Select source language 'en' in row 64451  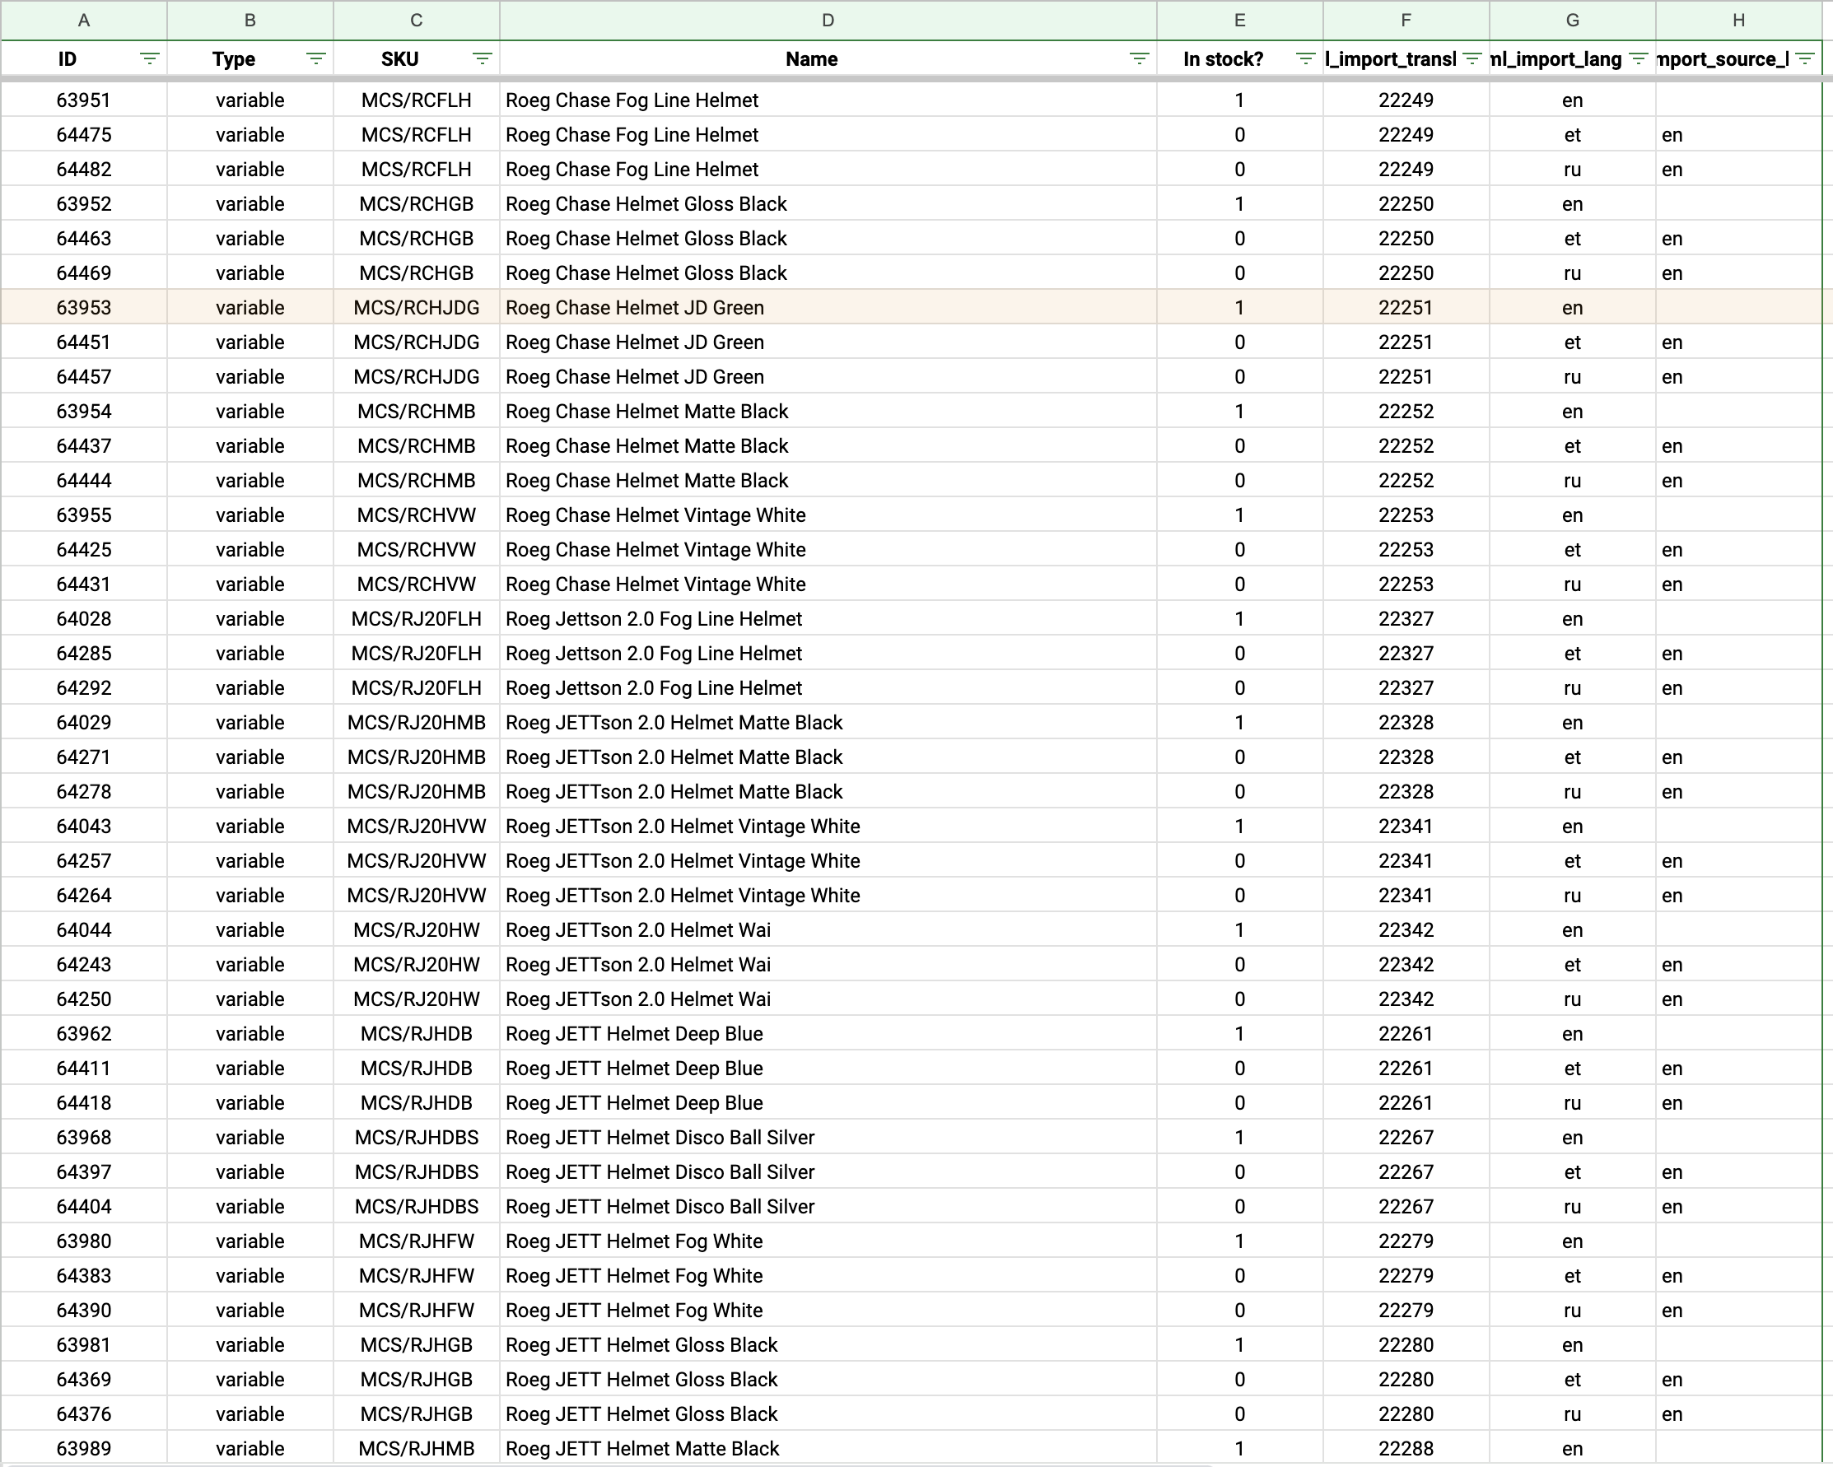(1738, 342)
